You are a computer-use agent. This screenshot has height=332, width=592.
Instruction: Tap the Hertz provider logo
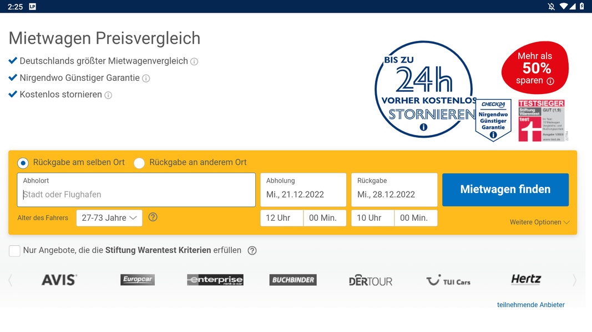click(526, 279)
